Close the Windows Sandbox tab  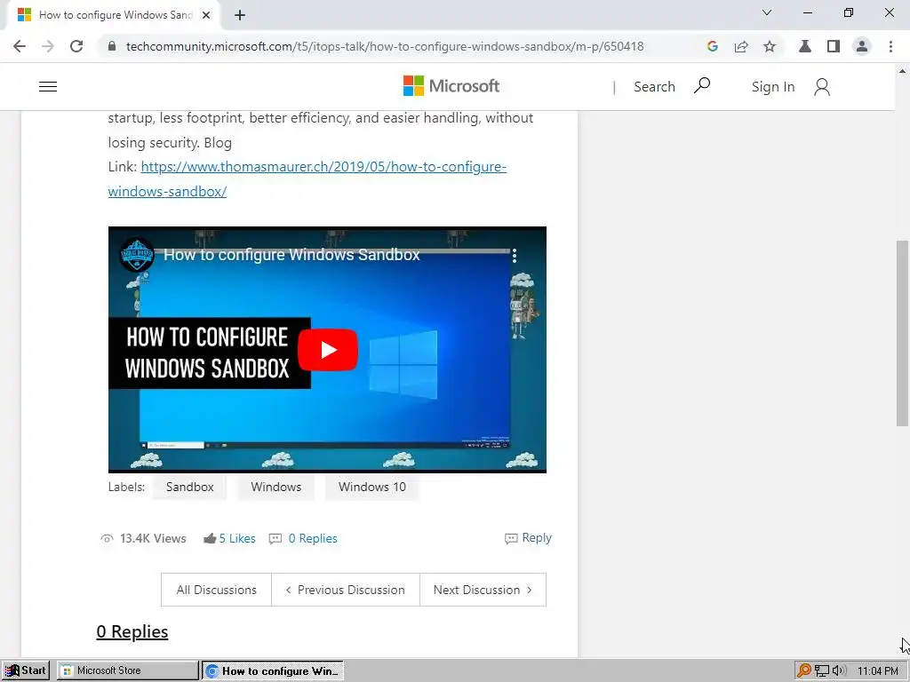(206, 15)
